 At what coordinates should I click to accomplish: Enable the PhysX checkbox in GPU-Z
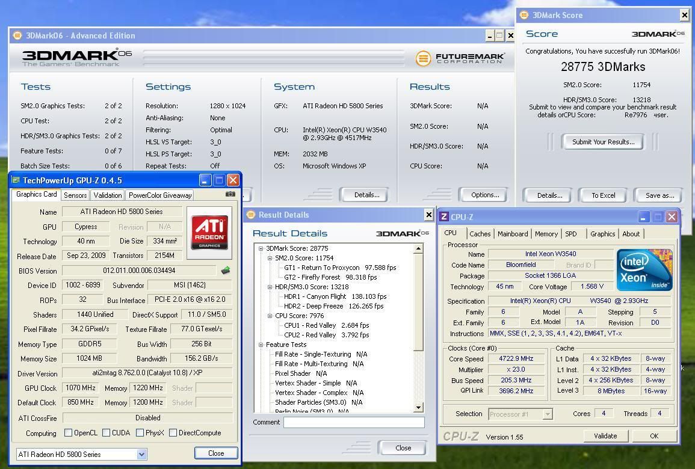(x=140, y=433)
